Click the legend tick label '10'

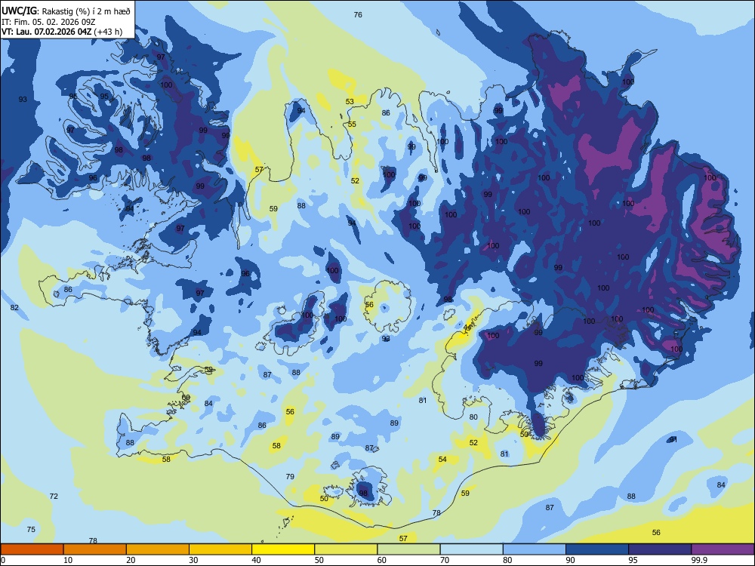click(x=68, y=560)
